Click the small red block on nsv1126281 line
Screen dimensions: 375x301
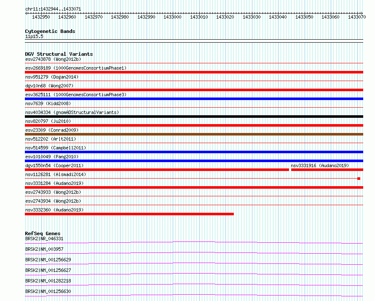(359, 179)
